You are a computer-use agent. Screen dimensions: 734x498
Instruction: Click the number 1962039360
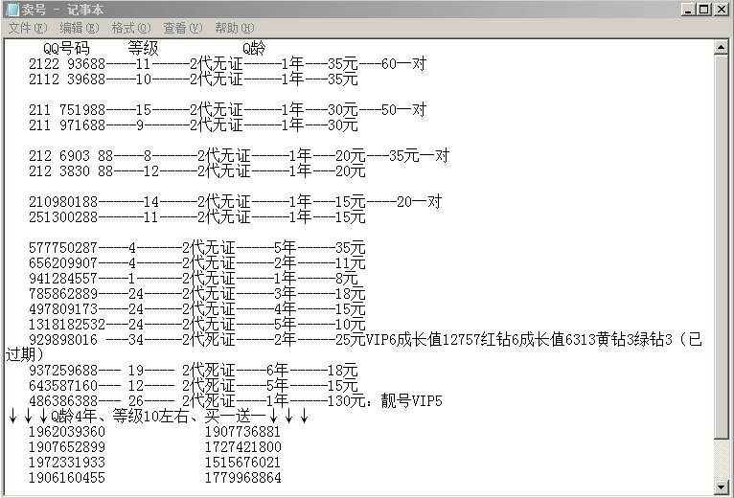point(67,432)
